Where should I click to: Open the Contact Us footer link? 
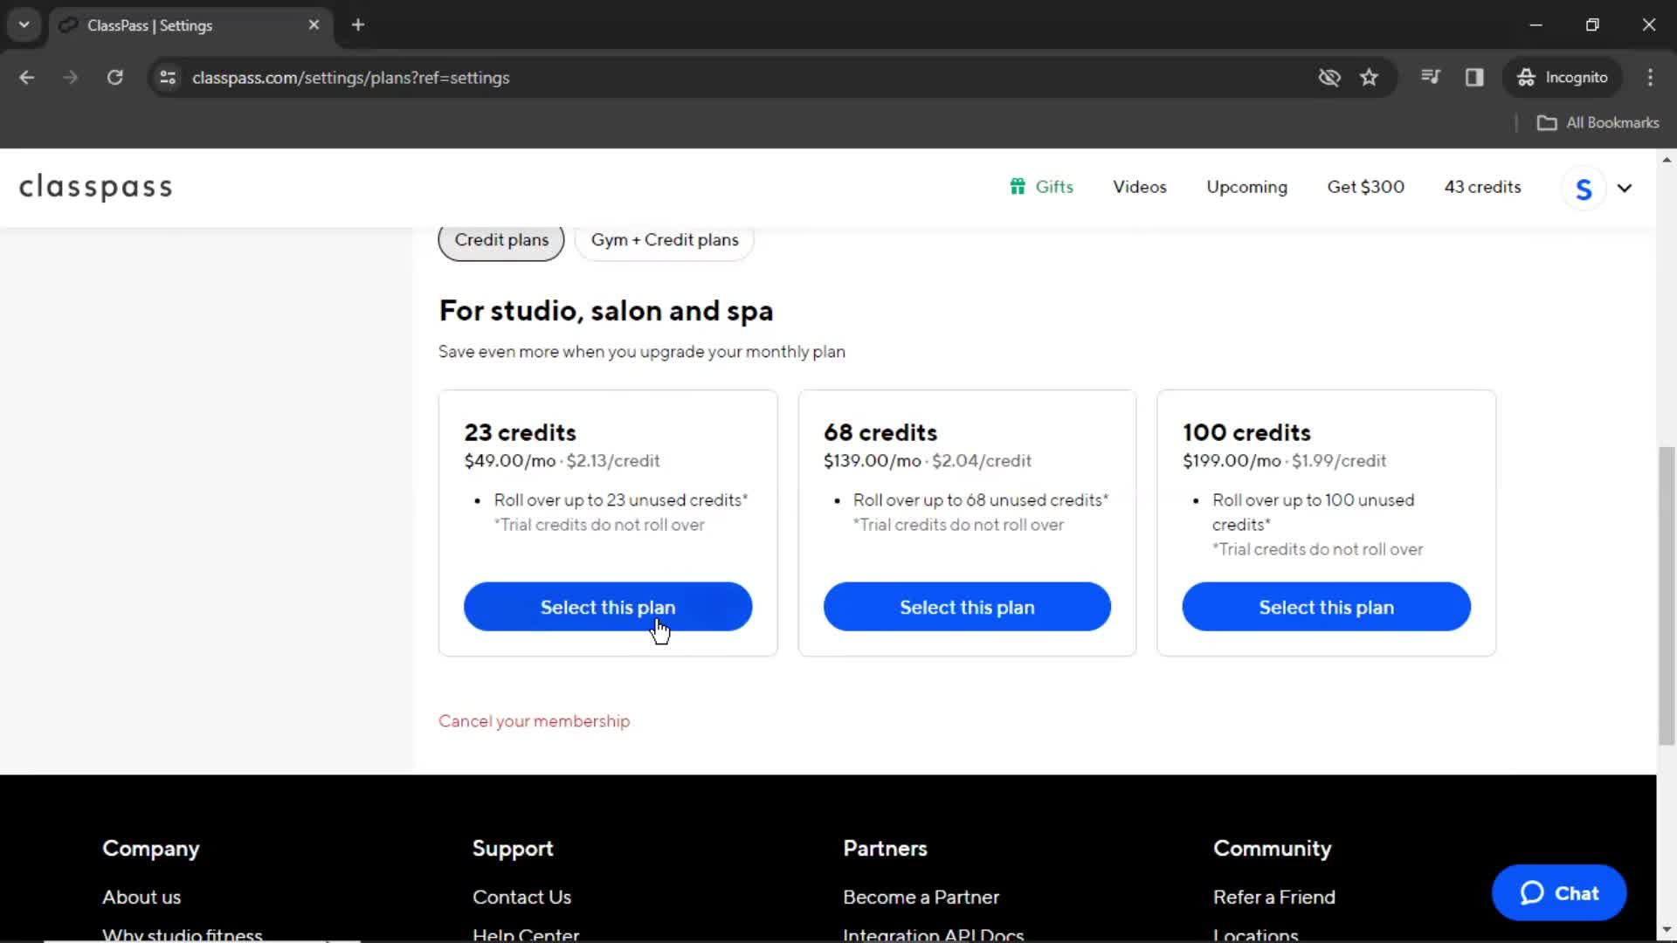click(x=521, y=898)
